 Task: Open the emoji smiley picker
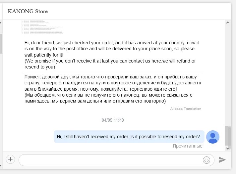[206, 160]
